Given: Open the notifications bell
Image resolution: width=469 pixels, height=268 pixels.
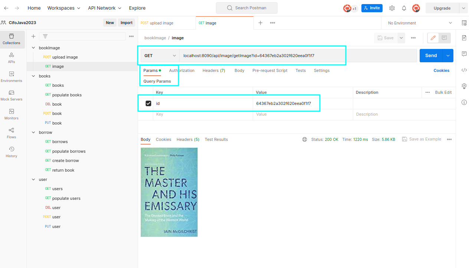Looking at the screenshot, I should (x=404, y=8).
